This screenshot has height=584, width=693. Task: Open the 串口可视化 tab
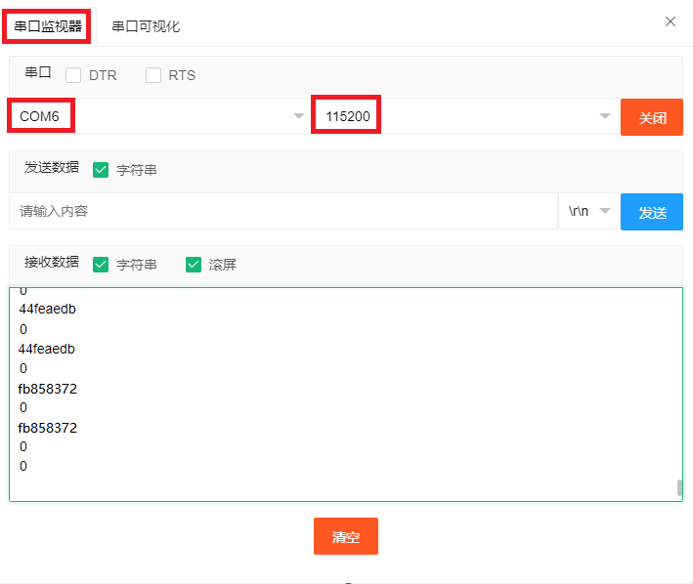146,26
